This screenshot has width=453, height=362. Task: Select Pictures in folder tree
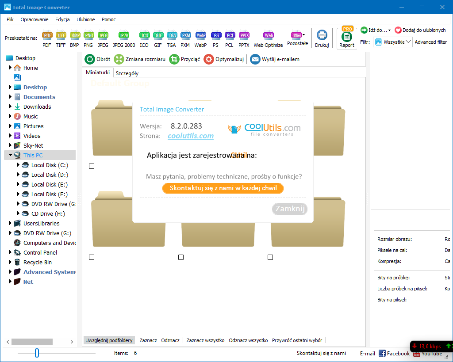(x=34, y=126)
